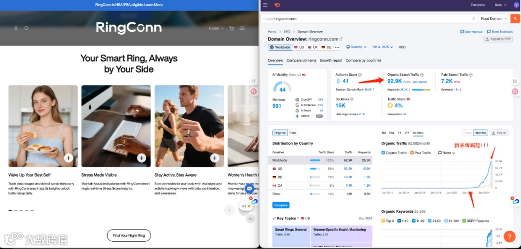521x249 pixels.
Task: Open more countries ellipsis button
Action: coord(337,47)
